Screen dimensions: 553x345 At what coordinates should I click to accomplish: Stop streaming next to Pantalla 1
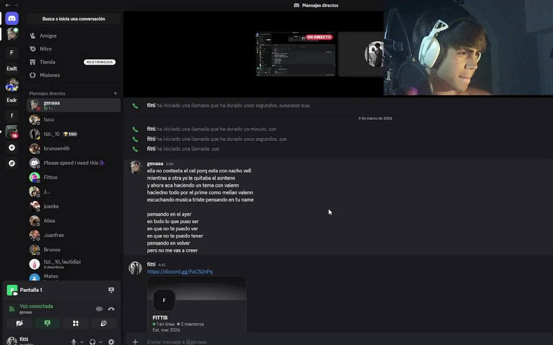point(111,290)
